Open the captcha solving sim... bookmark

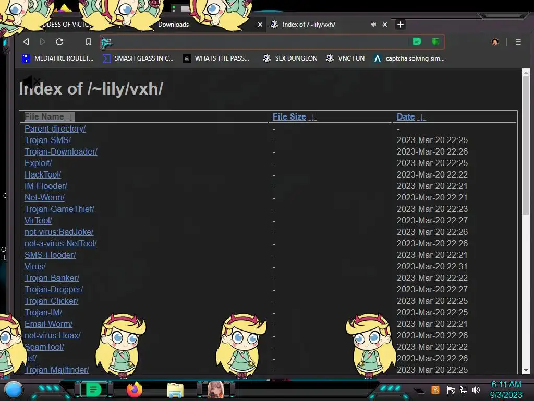[x=409, y=58]
